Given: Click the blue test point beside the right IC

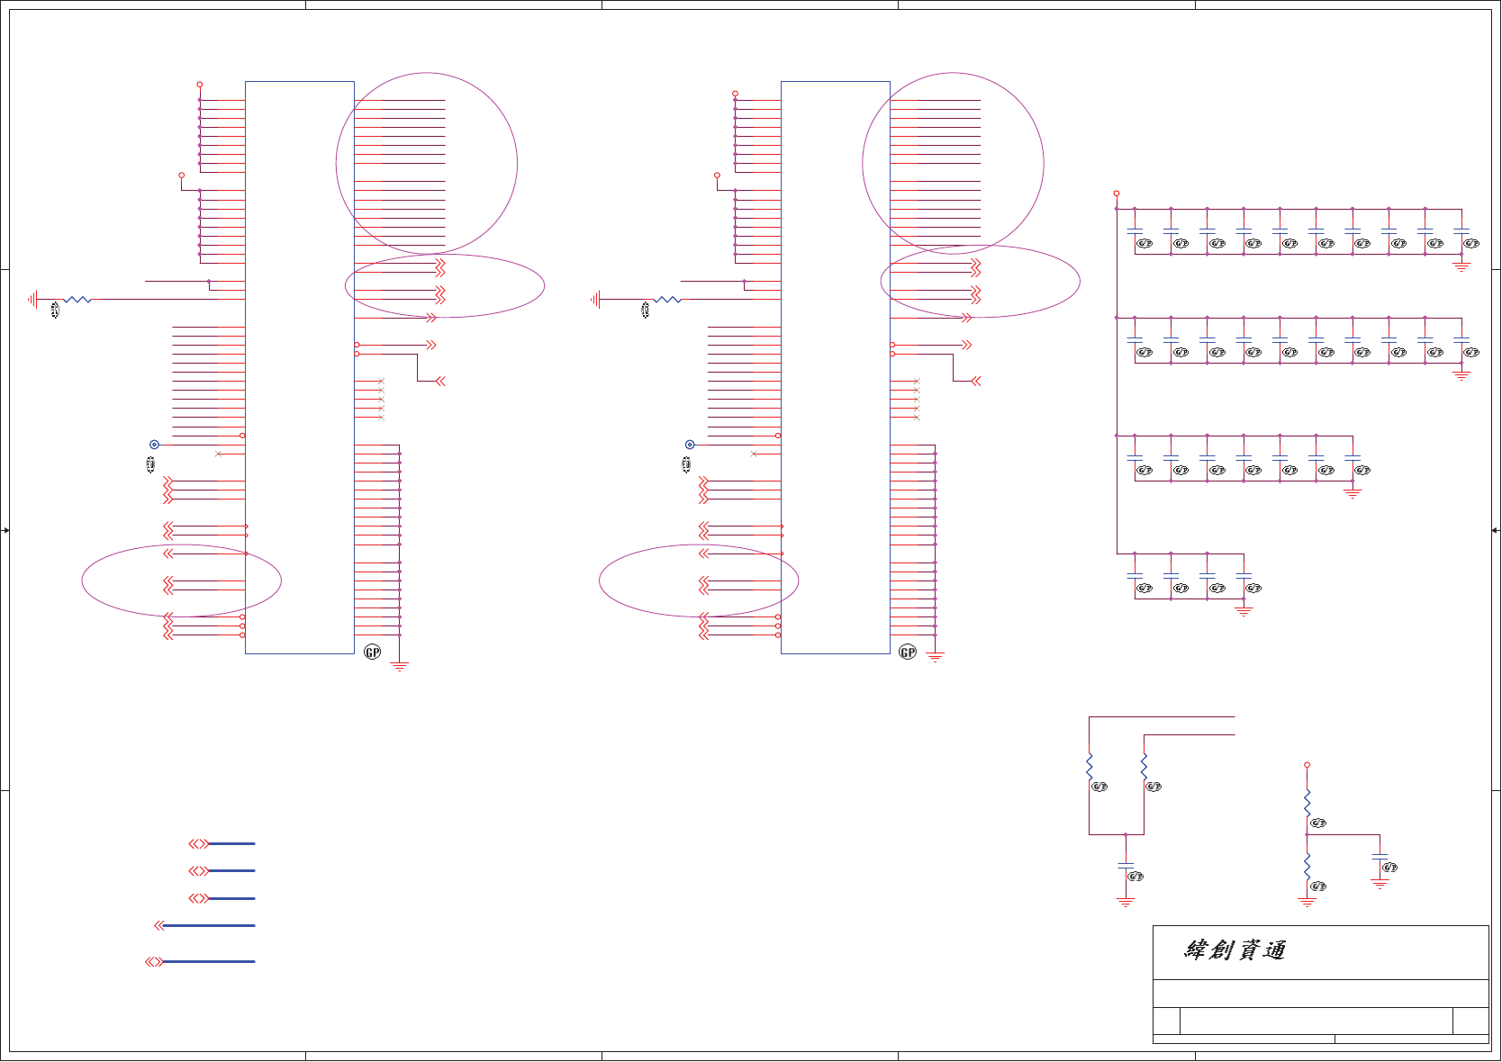Looking at the screenshot, I should 690,445.
